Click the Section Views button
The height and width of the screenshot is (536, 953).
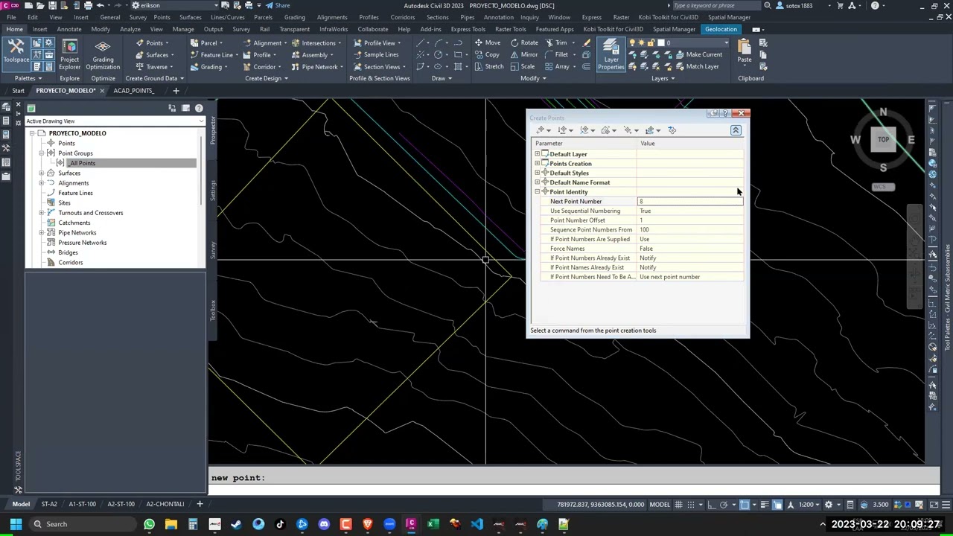(x=382, y=66)
